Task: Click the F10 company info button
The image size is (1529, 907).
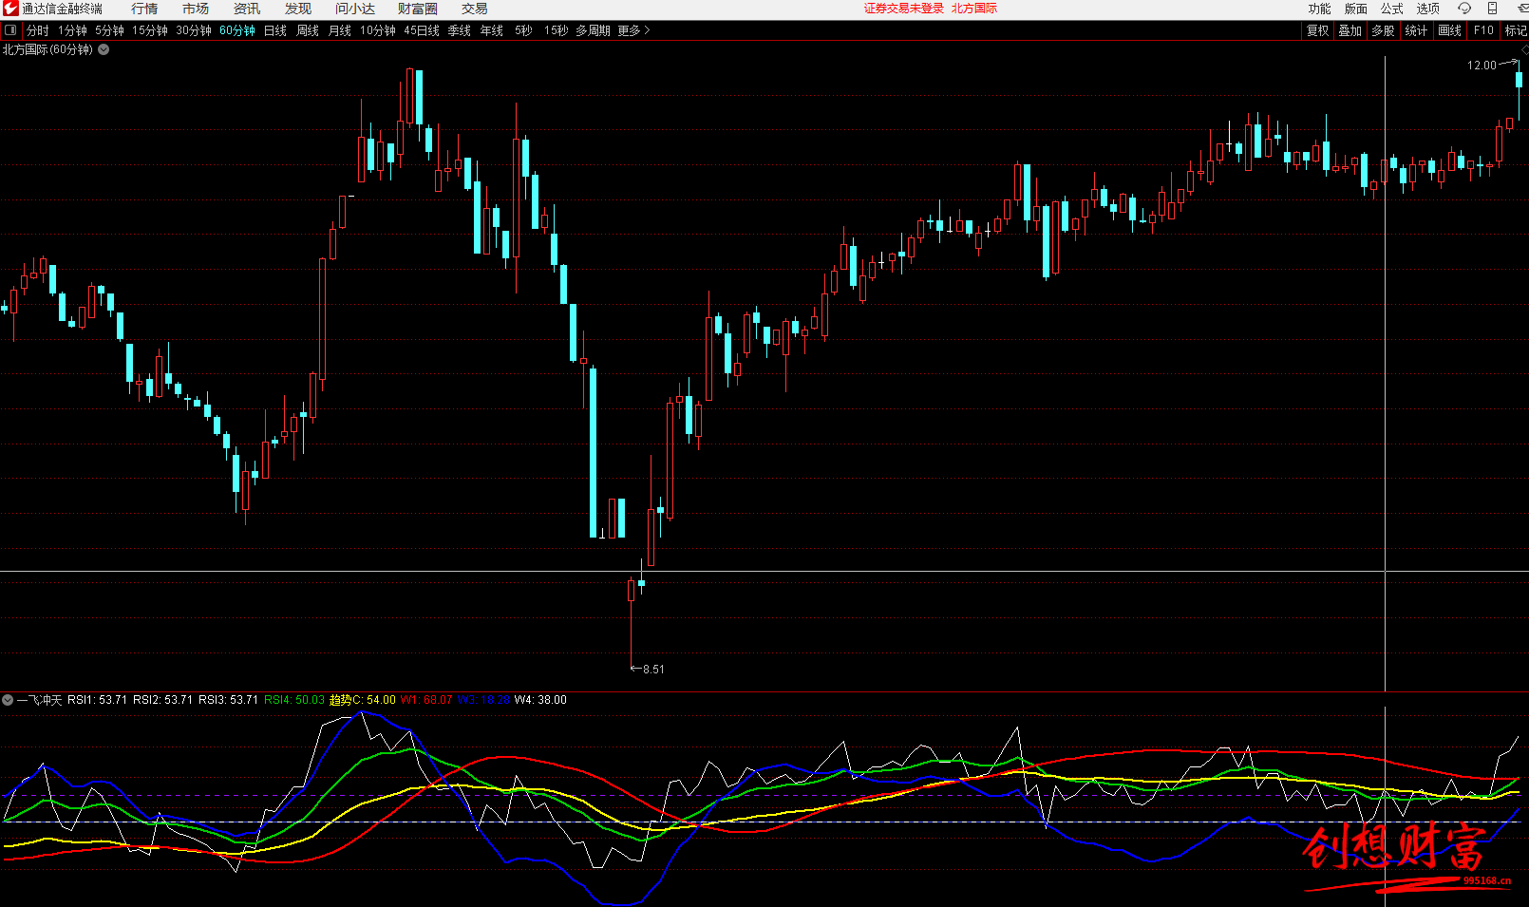Action: 1483,30
